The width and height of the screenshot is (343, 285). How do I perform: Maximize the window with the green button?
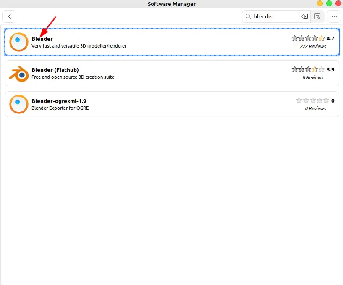(329, 3)
